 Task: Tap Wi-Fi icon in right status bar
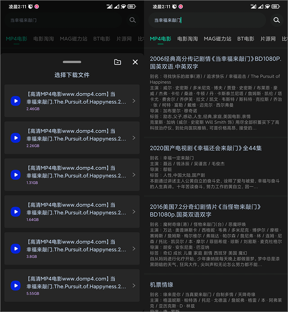point(267,6)
